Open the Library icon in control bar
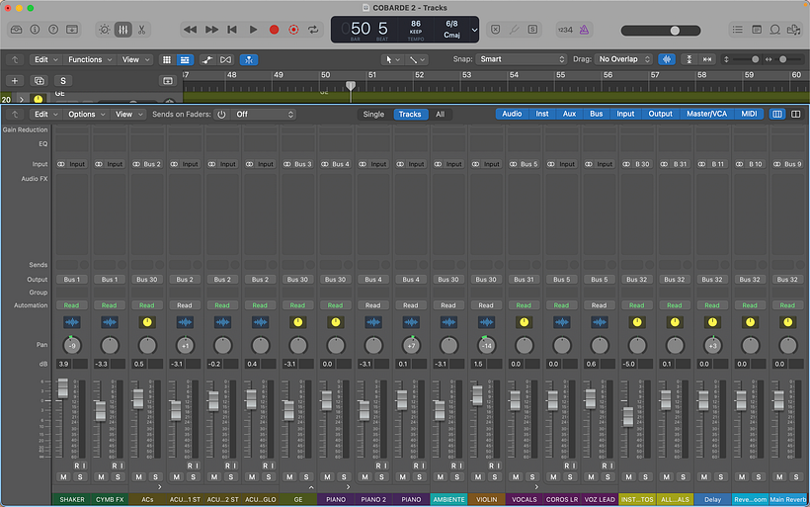Viewport: 810px width, 507px height. click(x=16, y=30)
